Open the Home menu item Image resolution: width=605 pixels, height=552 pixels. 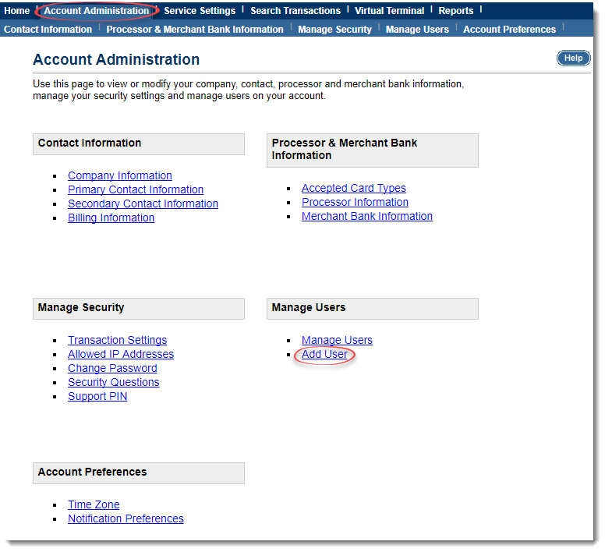pyautogui.click(x=17, y=11)
